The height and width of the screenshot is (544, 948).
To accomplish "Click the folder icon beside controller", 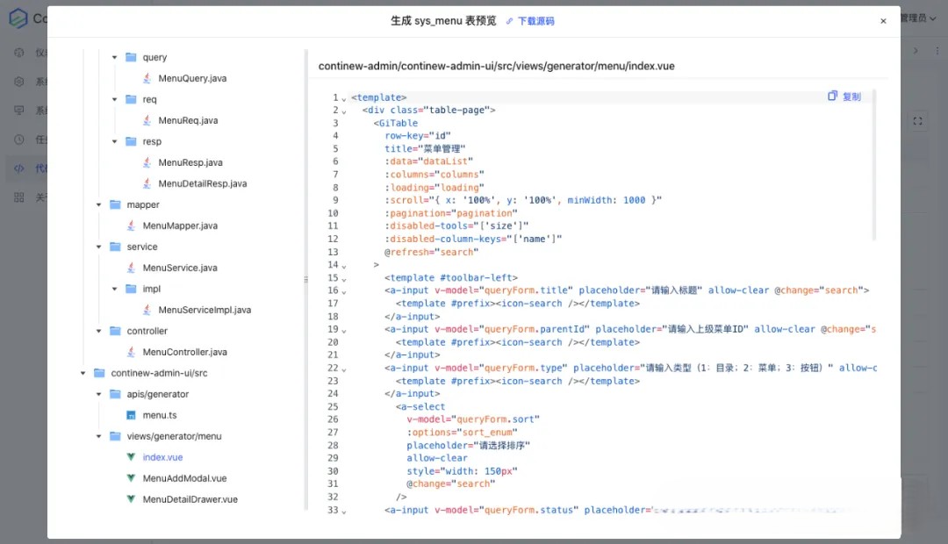I will point(116,331).
